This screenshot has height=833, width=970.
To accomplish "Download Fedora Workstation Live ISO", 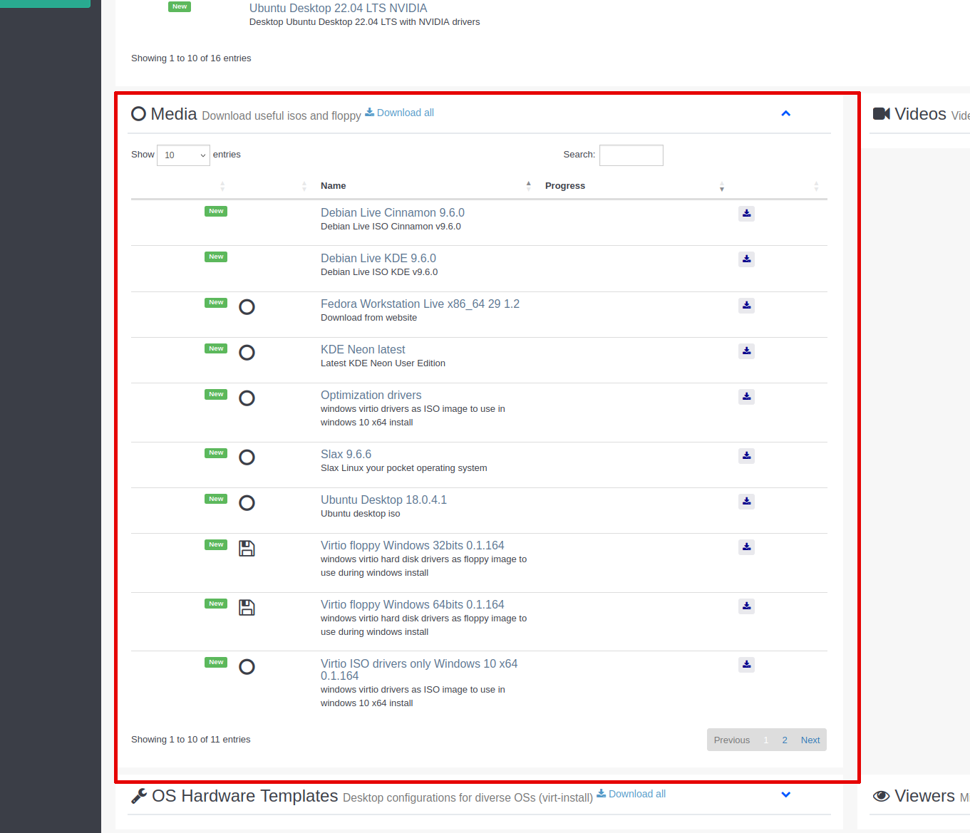I will 746,306.
